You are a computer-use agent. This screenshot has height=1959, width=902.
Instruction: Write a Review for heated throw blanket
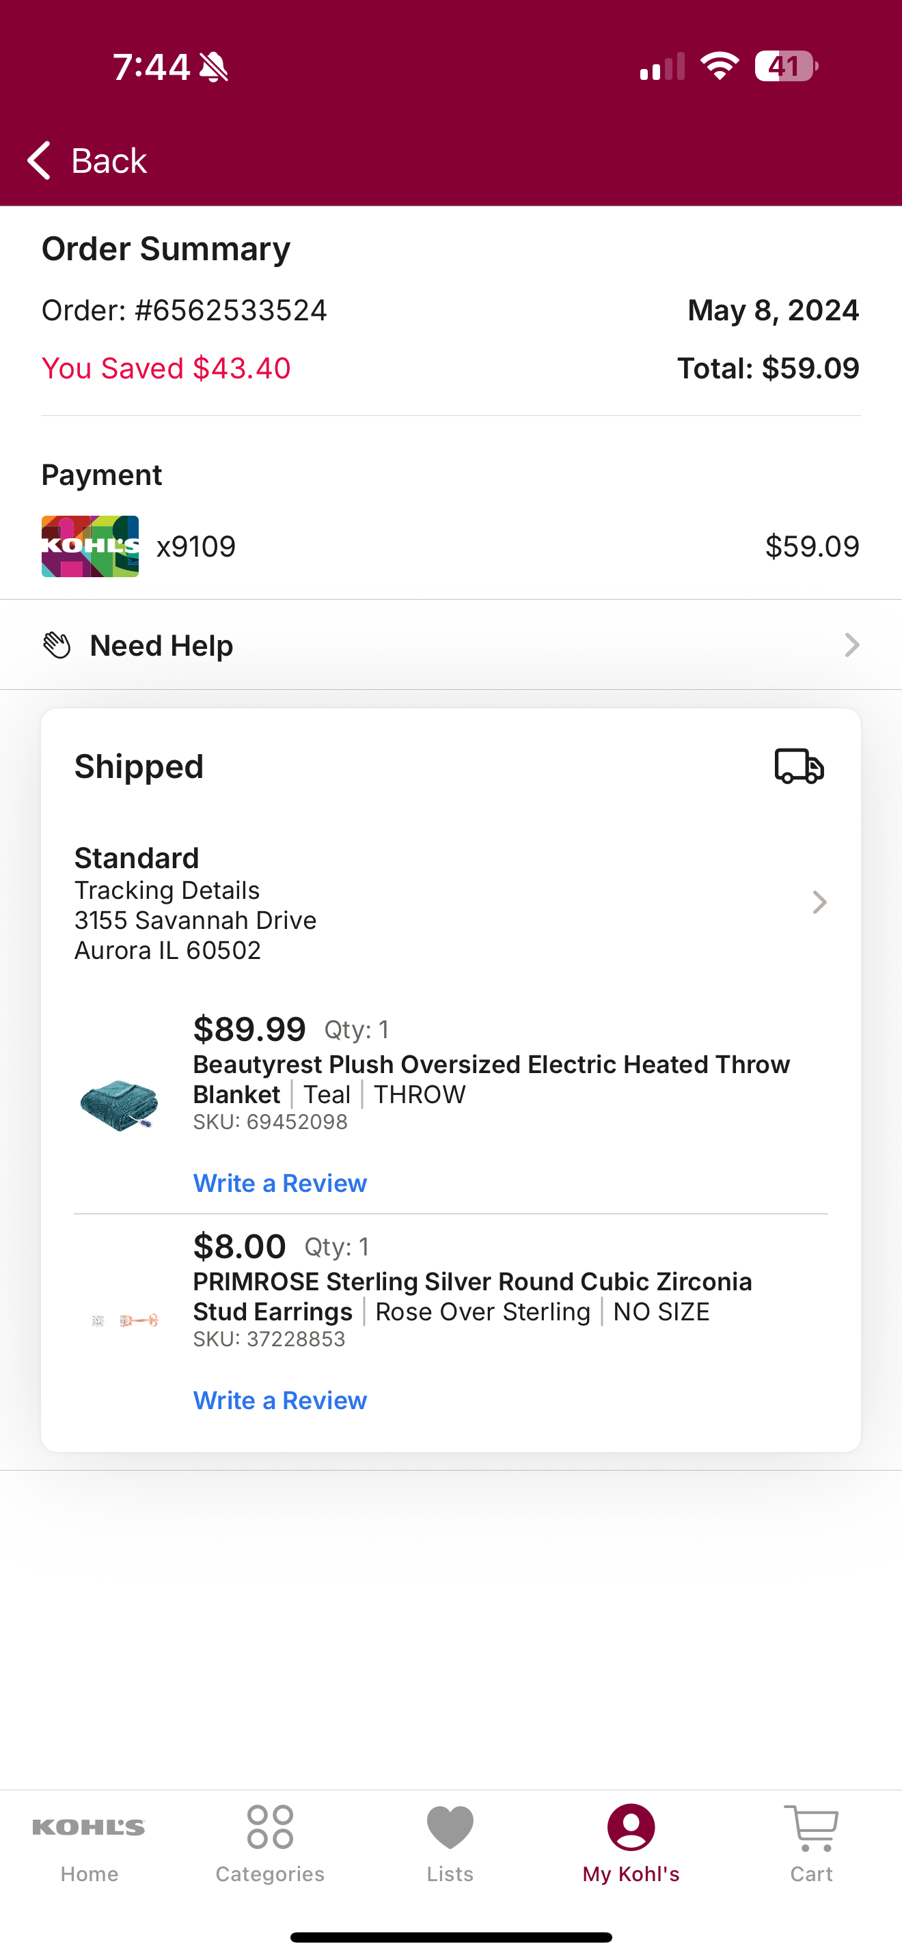(280, 1183)
